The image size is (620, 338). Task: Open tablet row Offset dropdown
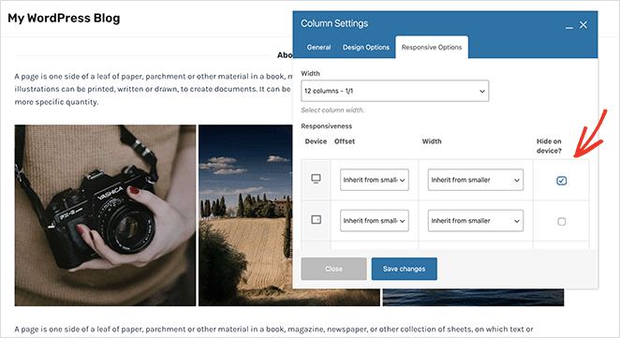[x=374, y=221]
